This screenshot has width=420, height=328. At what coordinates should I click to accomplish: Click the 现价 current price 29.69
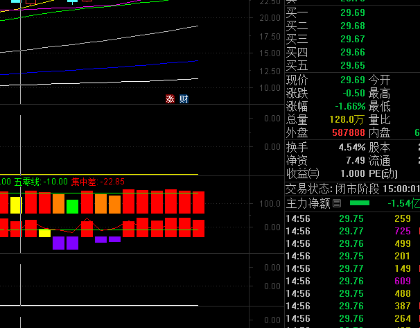point(353,80)
